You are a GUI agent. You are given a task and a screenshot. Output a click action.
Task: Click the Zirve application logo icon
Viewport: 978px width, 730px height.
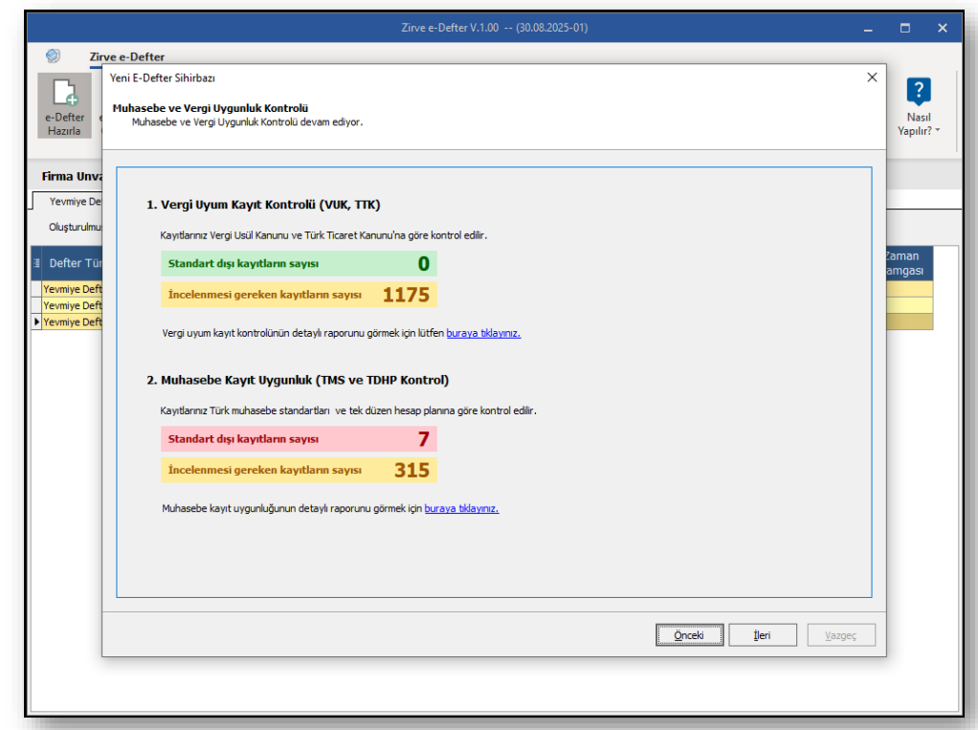tap(53, 56)
